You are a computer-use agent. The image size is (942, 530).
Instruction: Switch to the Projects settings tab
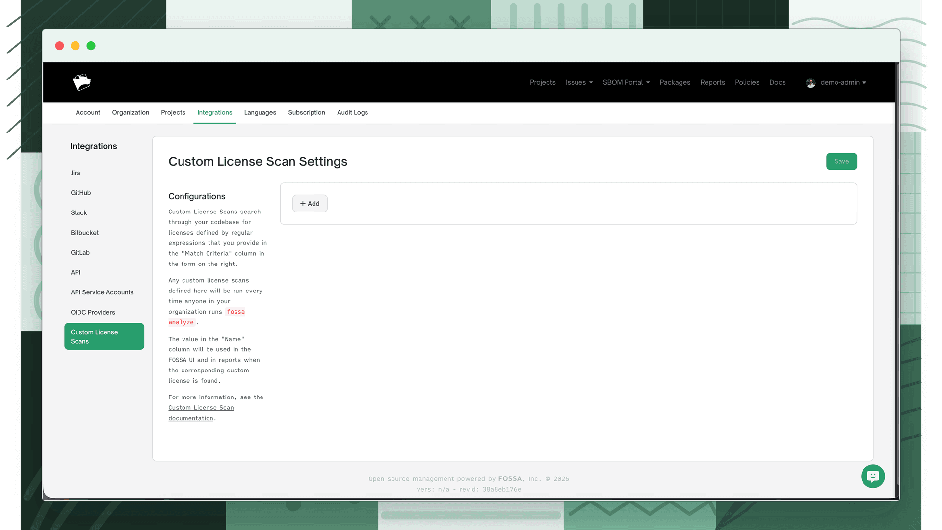[x=173, y=112]
